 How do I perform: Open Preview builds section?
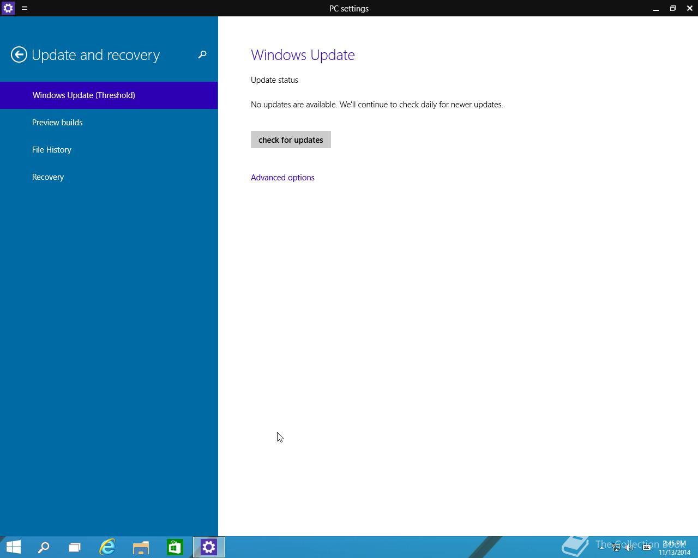(109, 123)
